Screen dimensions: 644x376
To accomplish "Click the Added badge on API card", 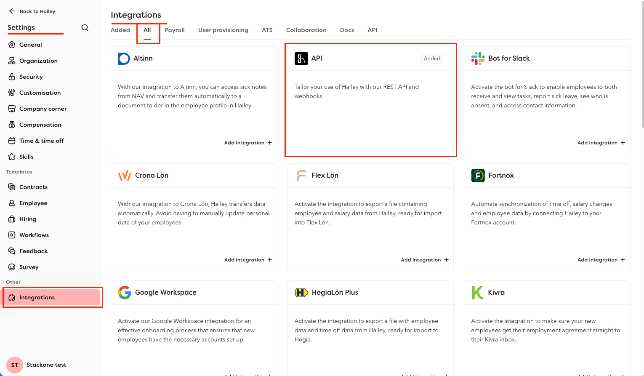I will 432,59.
